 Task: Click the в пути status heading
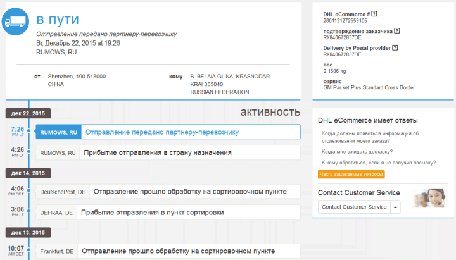58,20
